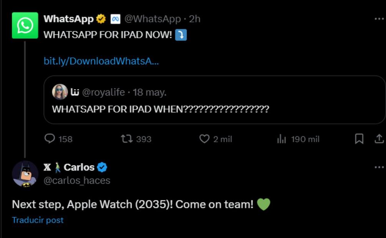Click the 2h post timestamp
Screen dimensions: 386x238
pos(195,19)
